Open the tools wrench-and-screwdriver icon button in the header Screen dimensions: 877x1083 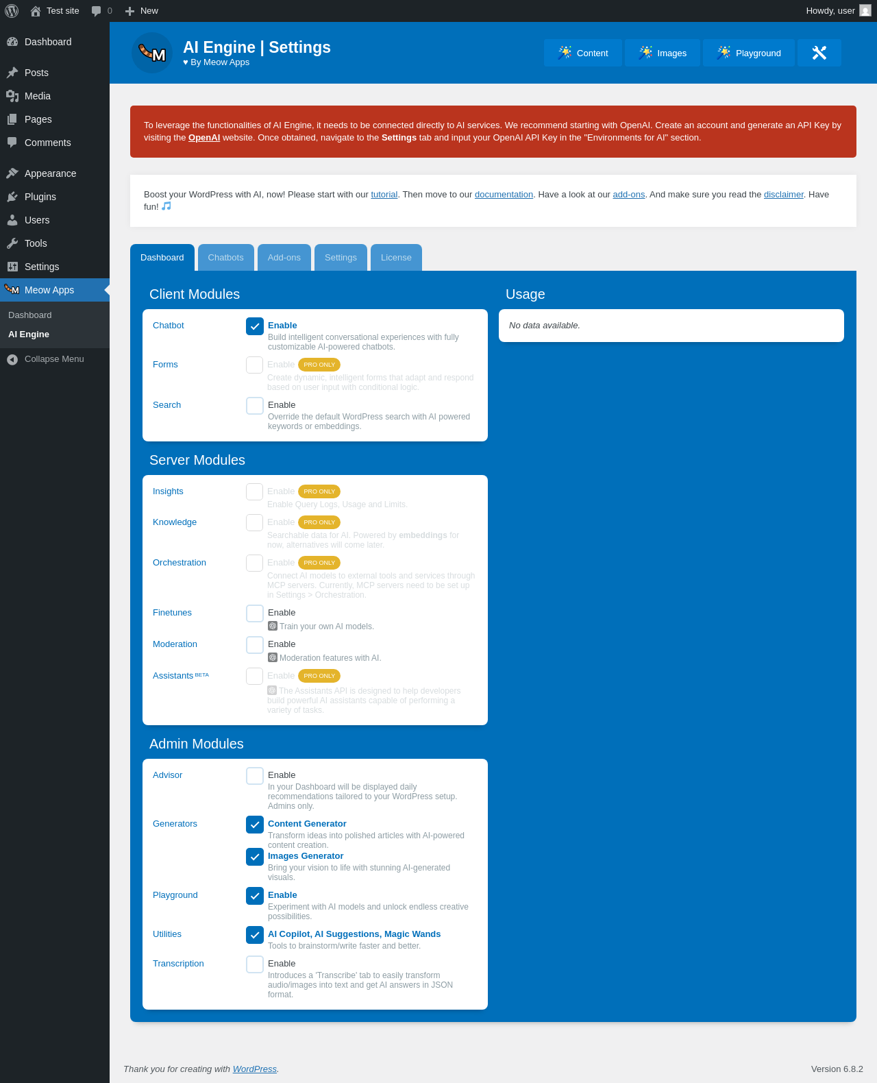coord(819,53)
